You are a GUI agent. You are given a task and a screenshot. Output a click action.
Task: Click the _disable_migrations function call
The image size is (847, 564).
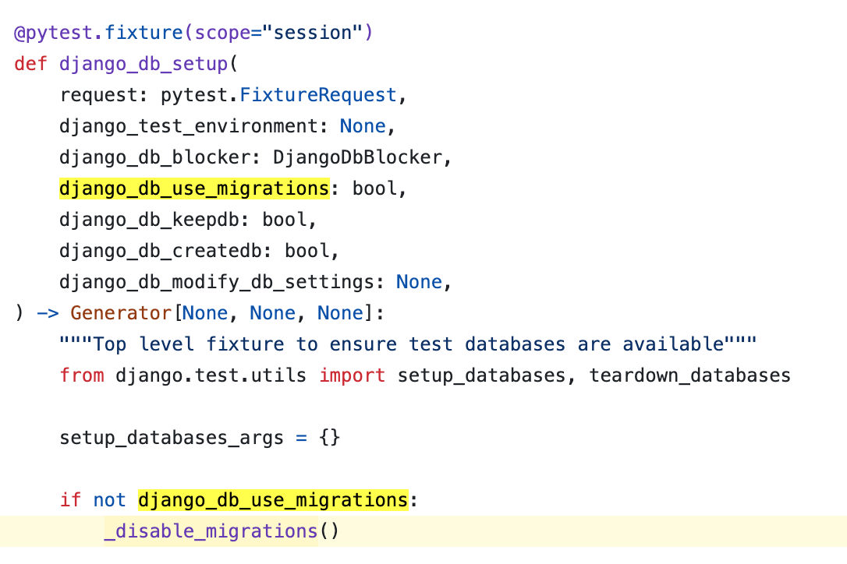point(211,531)
